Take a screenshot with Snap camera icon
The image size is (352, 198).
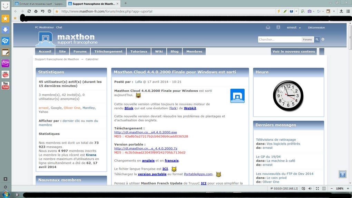click(310, 11)
